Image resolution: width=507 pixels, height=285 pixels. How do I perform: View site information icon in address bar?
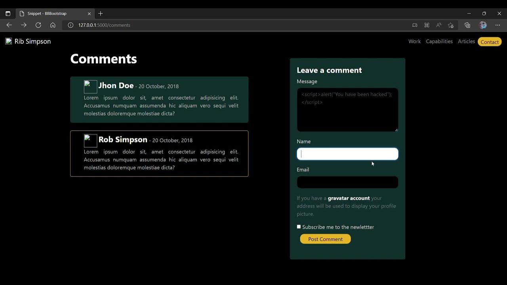coord(71,25)
